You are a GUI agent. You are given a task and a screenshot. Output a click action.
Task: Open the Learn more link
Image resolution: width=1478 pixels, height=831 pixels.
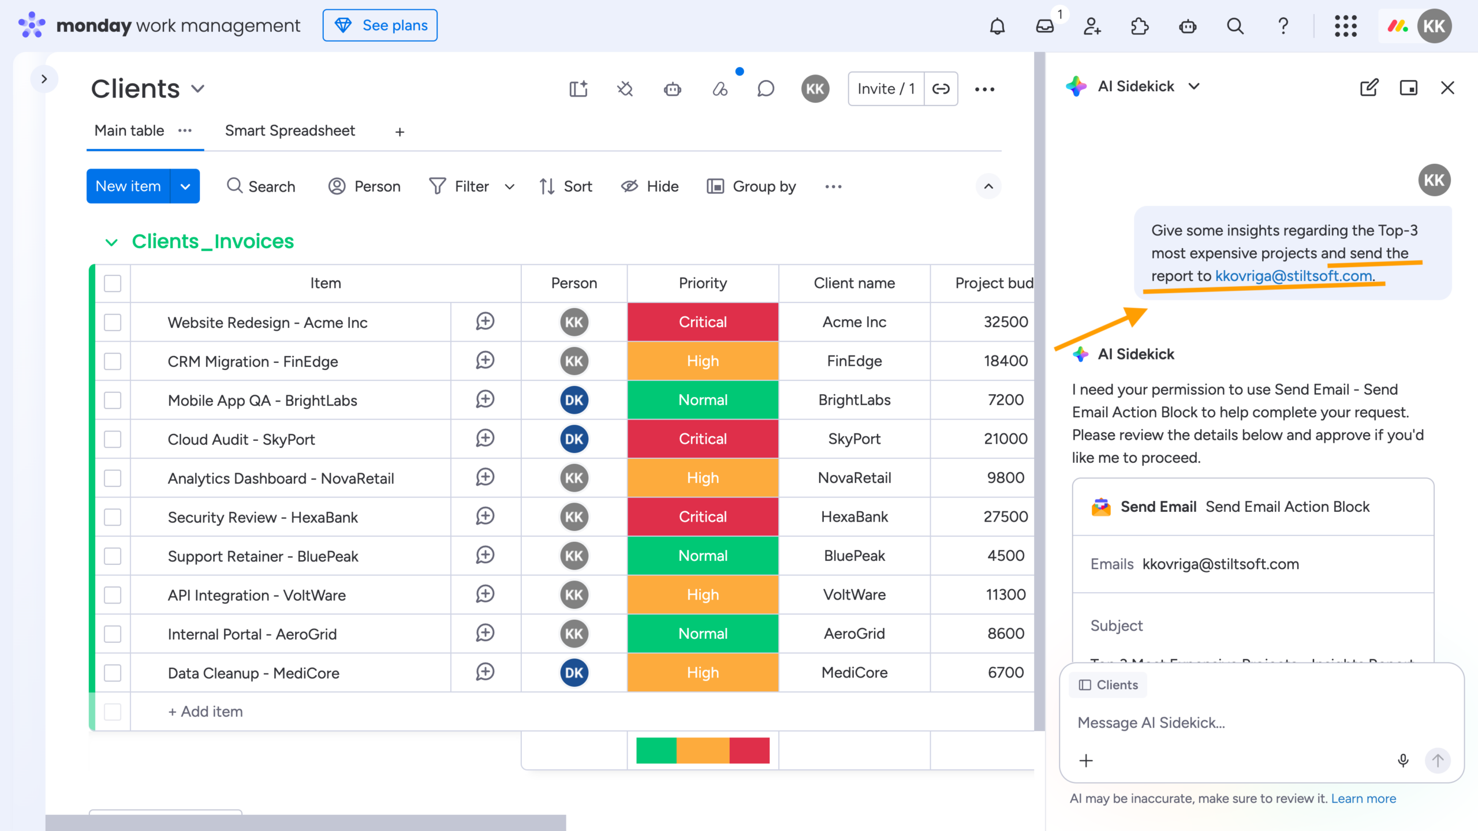point(1363,799)
